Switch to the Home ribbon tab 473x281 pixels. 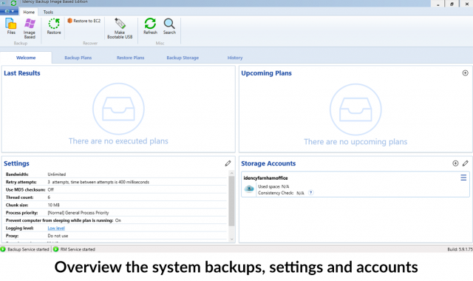pyautogui.click(x=29, y=12)
